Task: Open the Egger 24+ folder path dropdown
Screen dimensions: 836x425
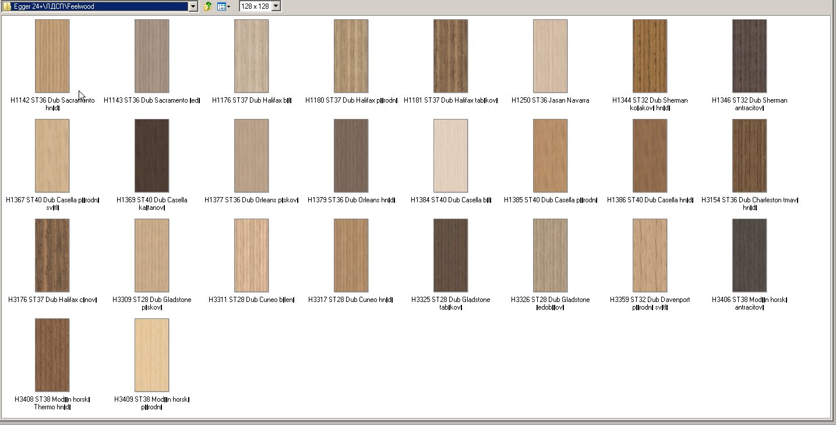Action: tap(193, 6)
